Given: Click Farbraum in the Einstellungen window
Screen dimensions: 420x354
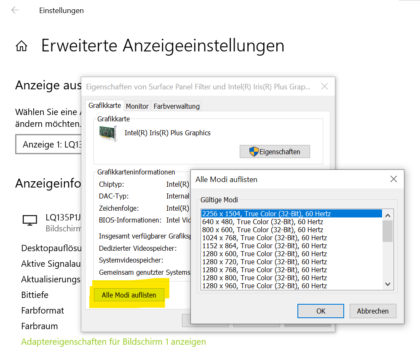Looking at the screenshot, I should [x=40, y=326].
